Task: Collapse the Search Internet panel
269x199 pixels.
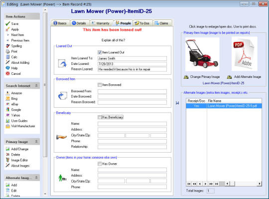Action: [36, 85]
